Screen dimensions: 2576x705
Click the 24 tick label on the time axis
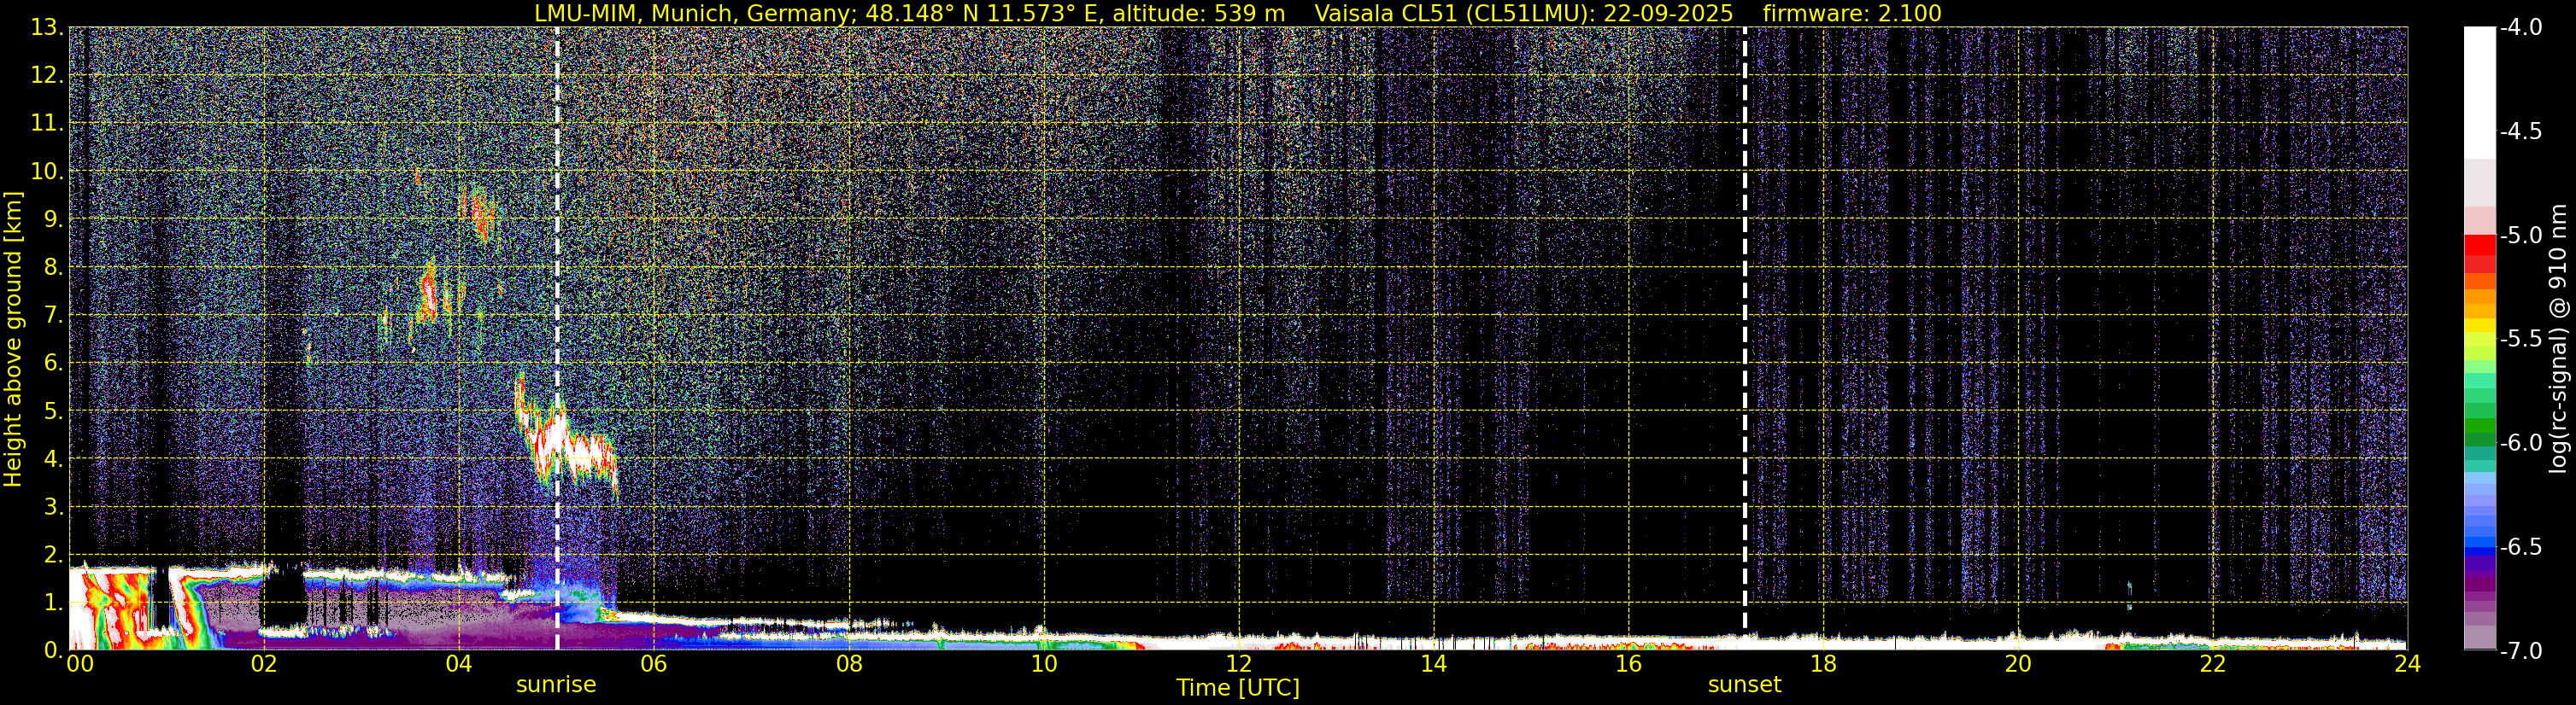(2407, 664)
